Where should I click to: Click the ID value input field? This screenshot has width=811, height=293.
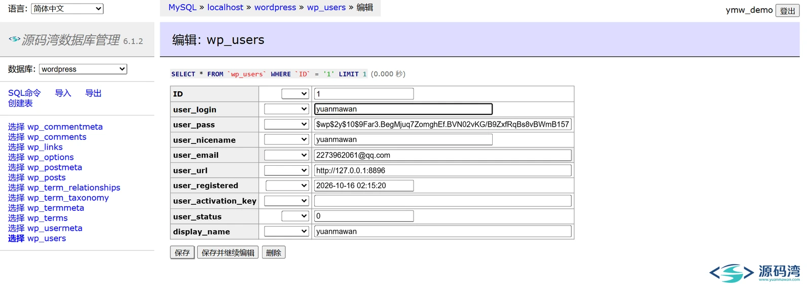pos(364,94)
